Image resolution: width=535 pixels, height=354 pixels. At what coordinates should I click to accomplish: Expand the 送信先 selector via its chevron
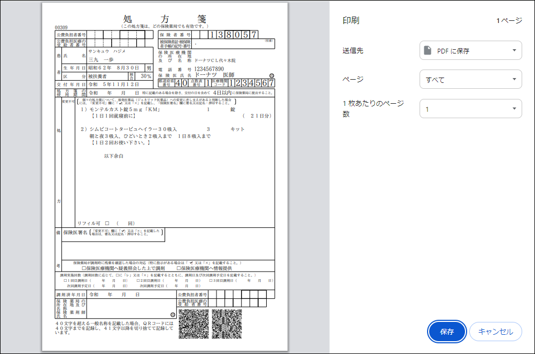point(515,50)
